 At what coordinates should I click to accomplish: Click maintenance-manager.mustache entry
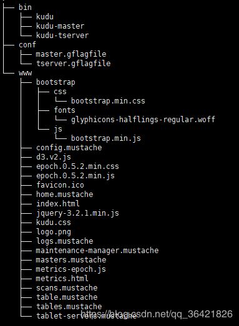97,251
